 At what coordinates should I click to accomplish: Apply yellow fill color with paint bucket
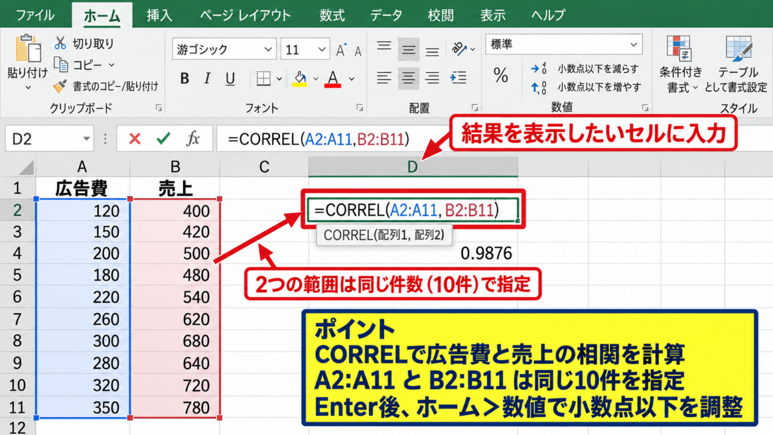pos(300,79)
